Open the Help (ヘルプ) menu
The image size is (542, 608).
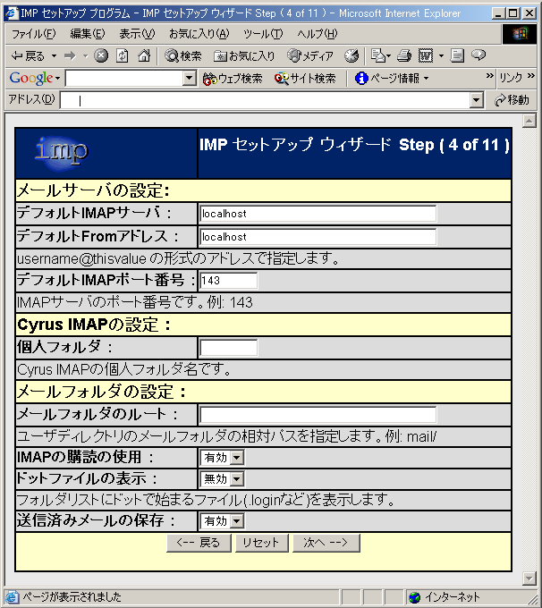317,34
